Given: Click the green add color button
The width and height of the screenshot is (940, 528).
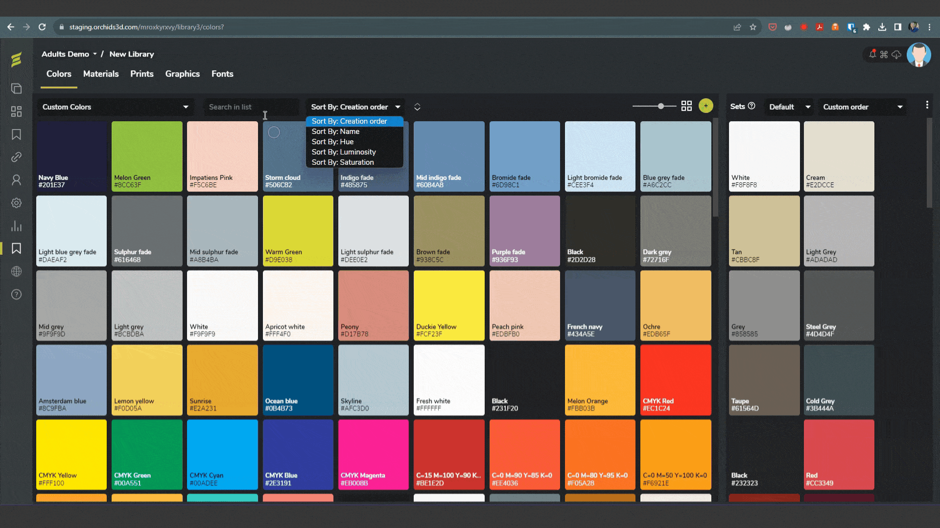Looking at the screenshot, I should point(705,106).
